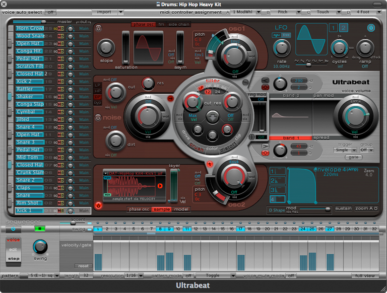Click the LFO power button

point(371,27)
